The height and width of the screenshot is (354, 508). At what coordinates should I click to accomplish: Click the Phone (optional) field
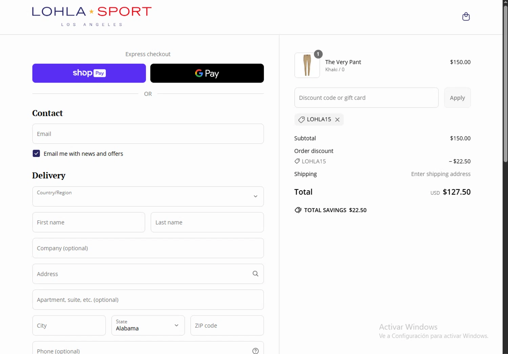click(x=148, y=349)
